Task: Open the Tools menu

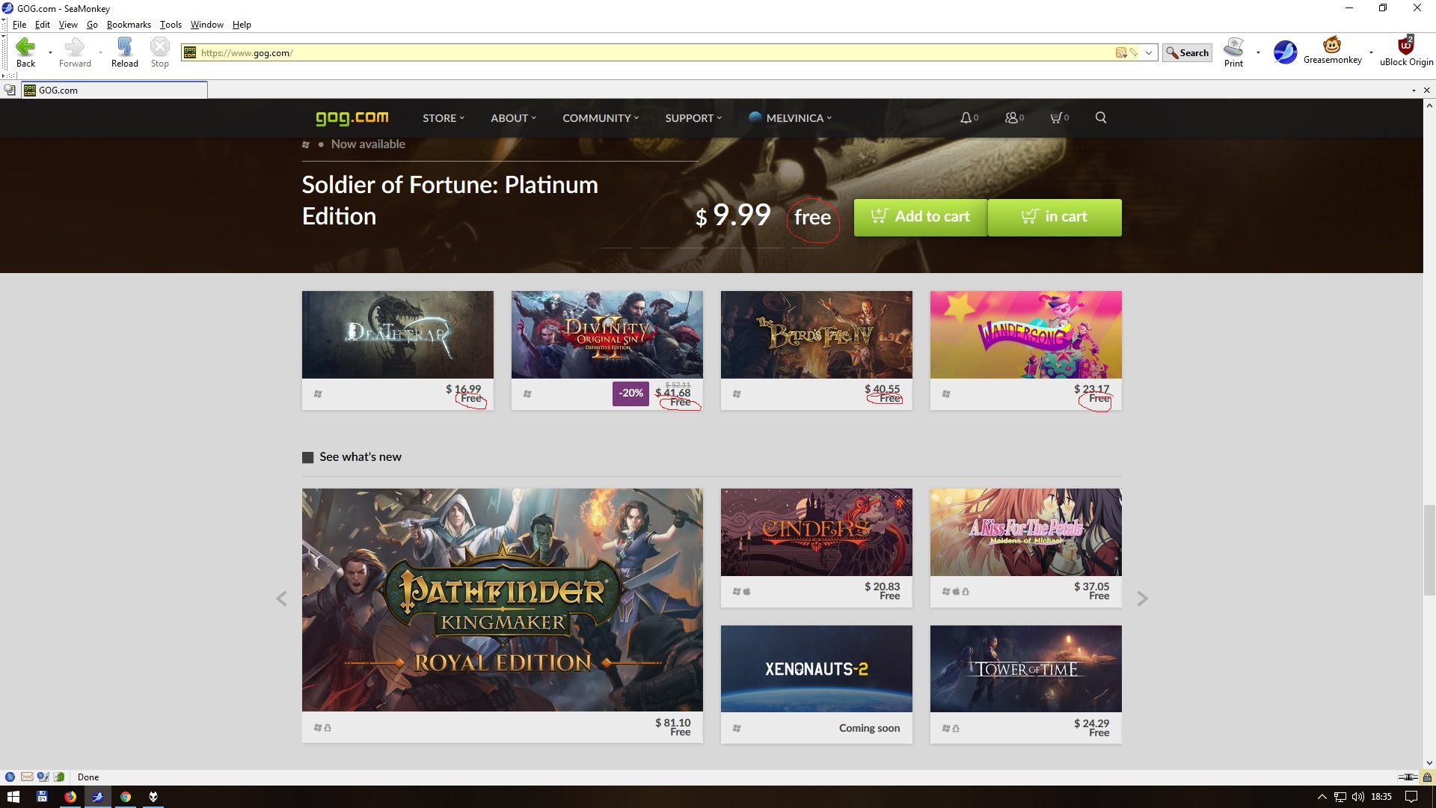Action: (x=171, y=24)
